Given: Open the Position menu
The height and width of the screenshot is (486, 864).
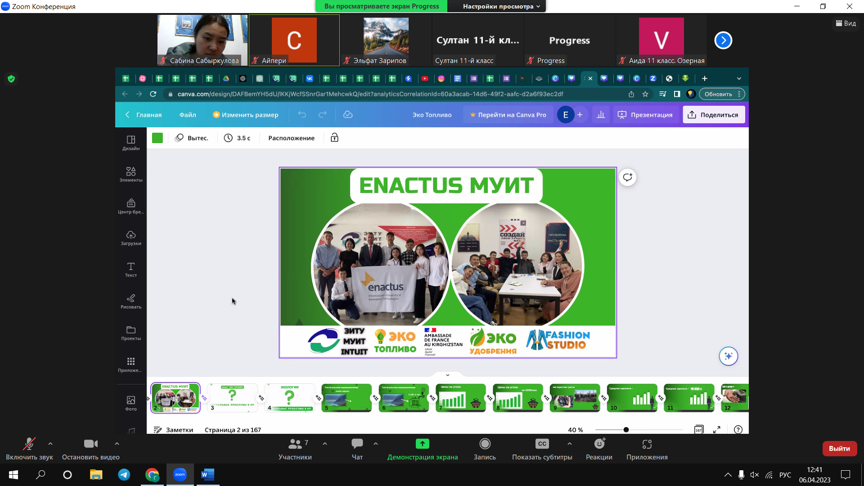Looking at the screenshot, I should (x=292, y=138).
